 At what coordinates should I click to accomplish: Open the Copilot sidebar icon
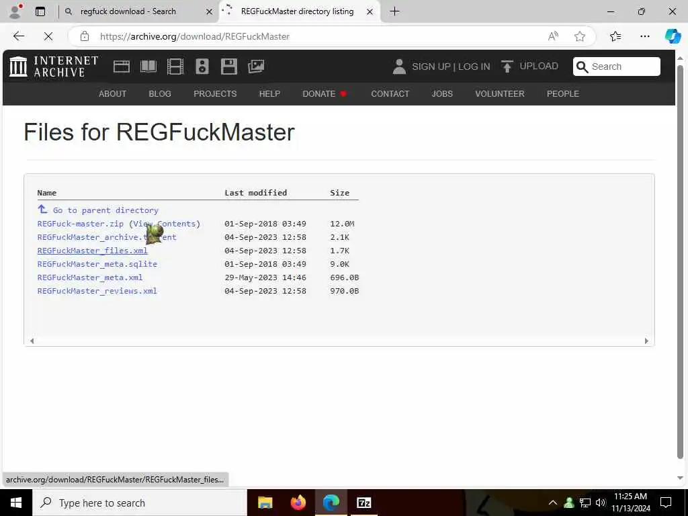(x=673, y=36)
